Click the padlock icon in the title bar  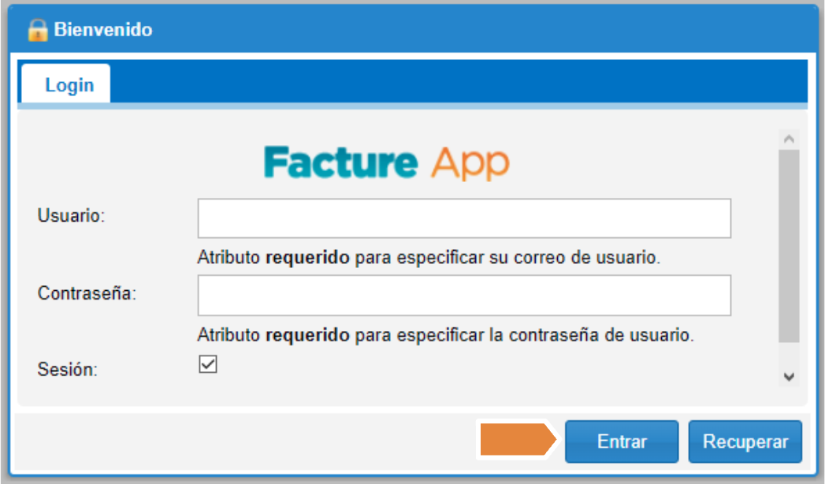click(x=37, y=31)
